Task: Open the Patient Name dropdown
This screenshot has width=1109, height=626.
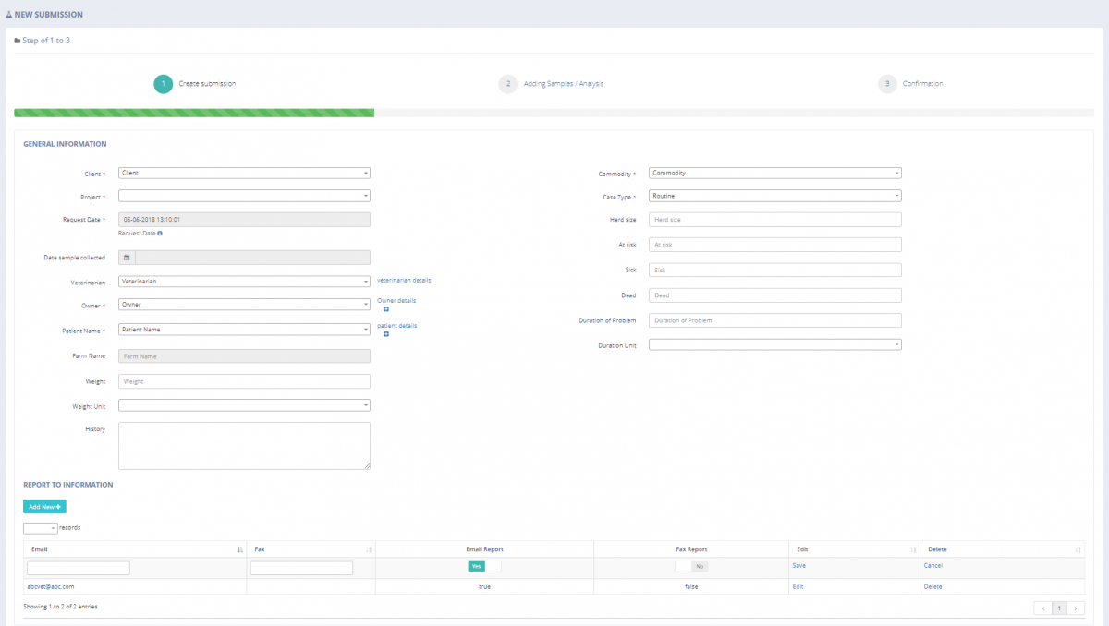Action: 244,329
